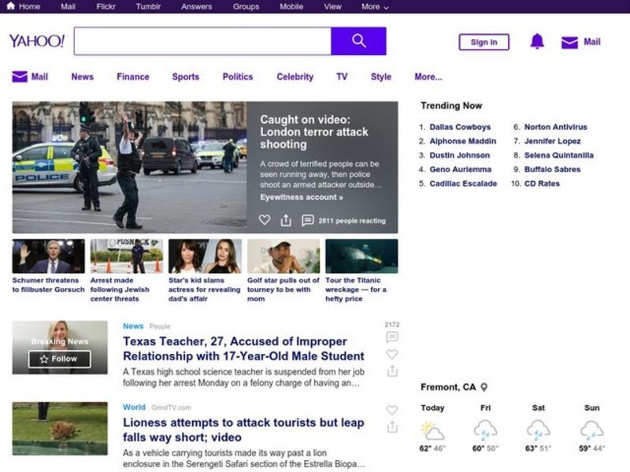Open the Tour the Titanic wreckage thumbnail

[x=361, y=256]
